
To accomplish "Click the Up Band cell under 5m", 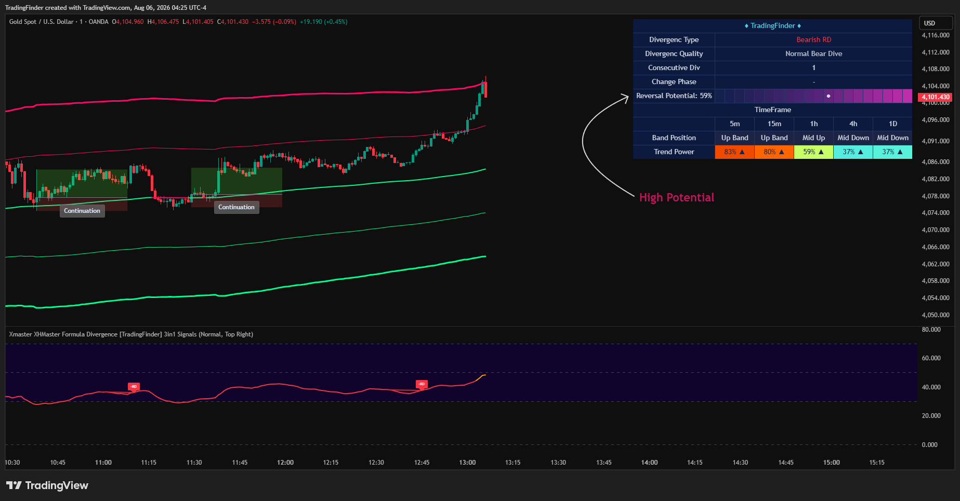I will coord(734,138).
